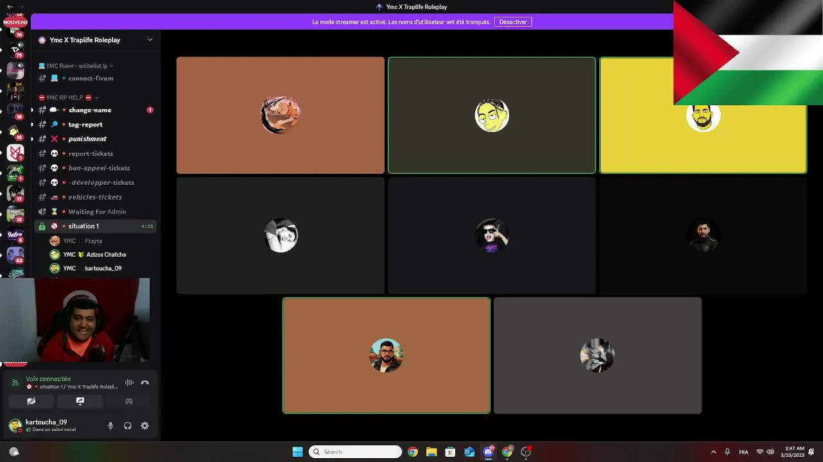Open the system tray volume control
Screen dimensions: 823x462
(x=770, y=452)
